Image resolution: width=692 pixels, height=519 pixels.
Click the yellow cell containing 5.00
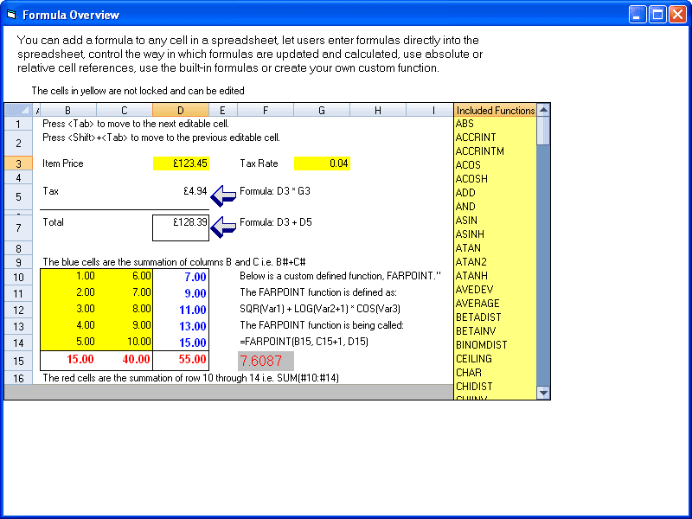coord(68,342)
